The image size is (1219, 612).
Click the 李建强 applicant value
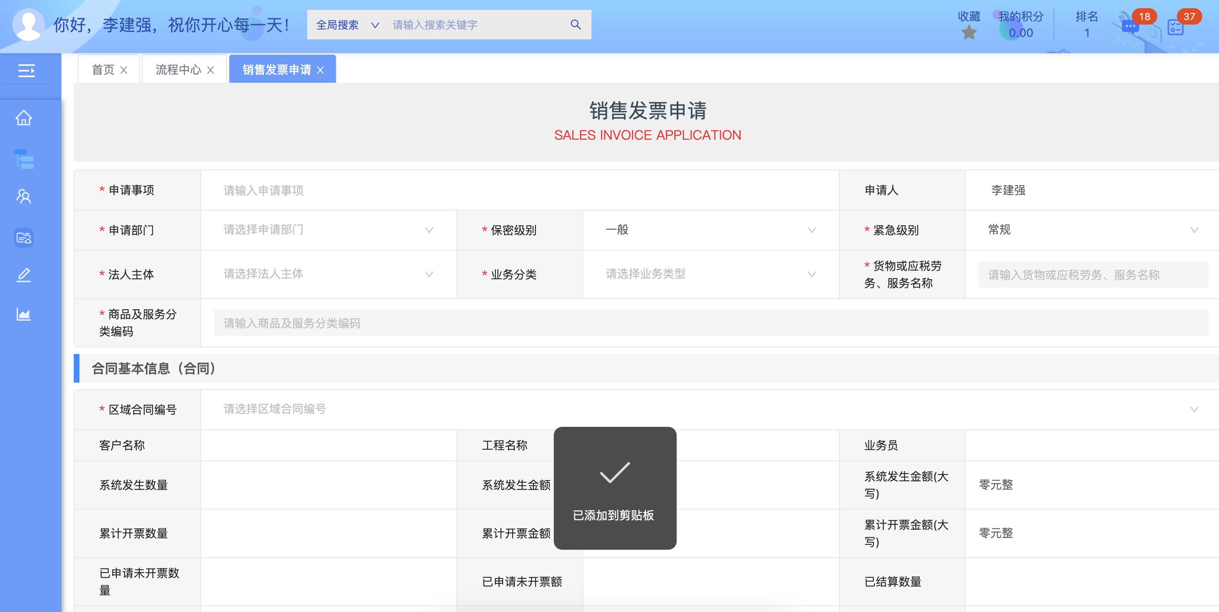(x=1008, y=190)
